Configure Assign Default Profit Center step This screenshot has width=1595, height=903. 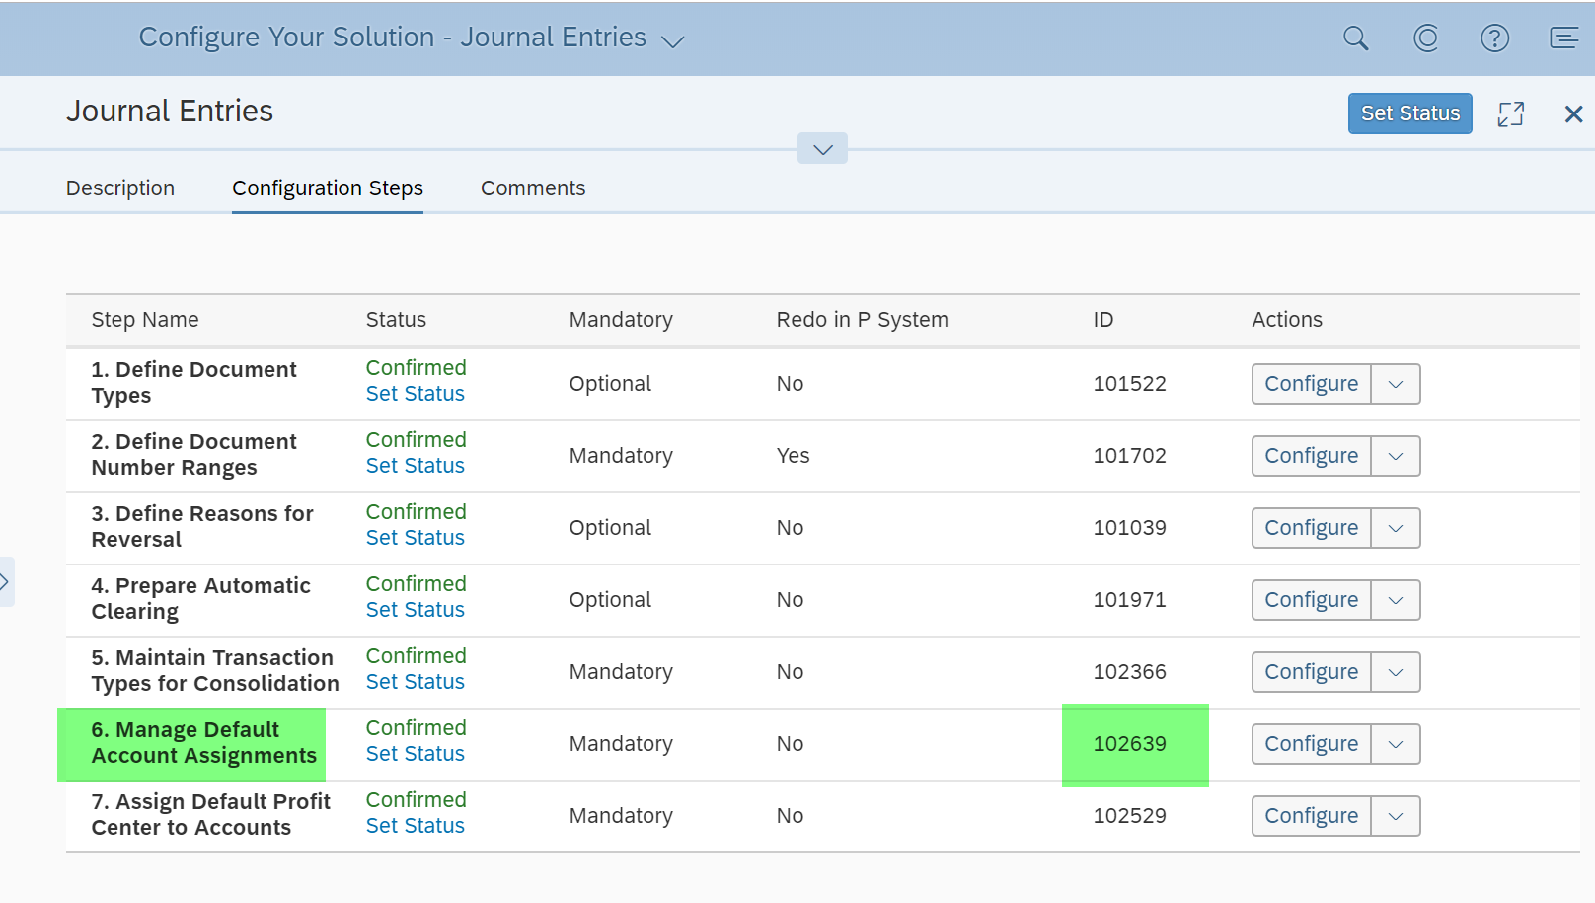pos(1311,816)
